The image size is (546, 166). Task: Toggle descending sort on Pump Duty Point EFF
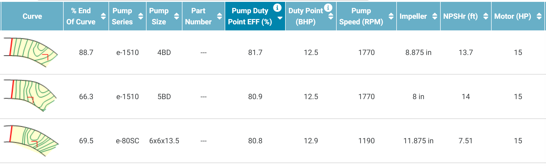pos(280,18)
